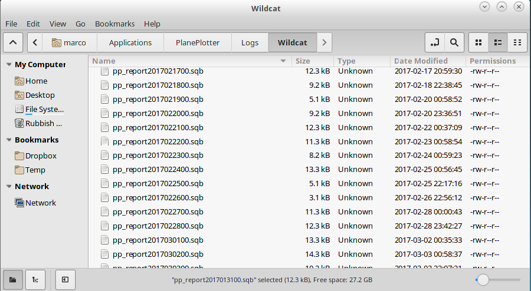Open the Bookmarks menu
This screenshot has height=291, width=531.
(114, 24)
